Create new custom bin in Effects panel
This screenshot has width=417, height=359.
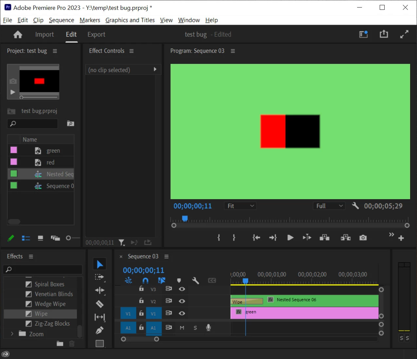[60, 343]
